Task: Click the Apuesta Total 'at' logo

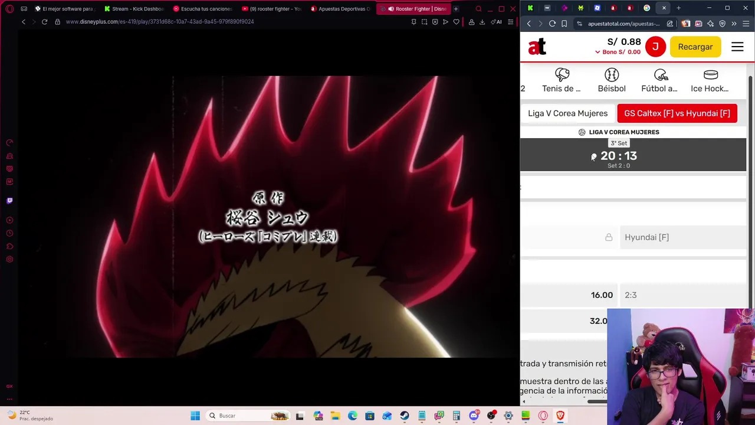Action: [x=537, y=47]
